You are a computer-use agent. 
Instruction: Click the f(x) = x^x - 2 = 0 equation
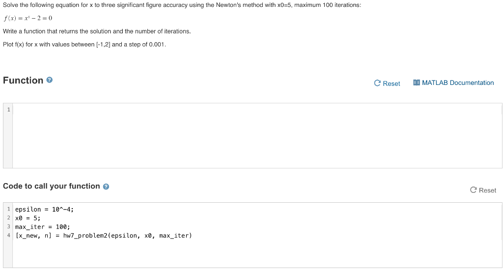[28, 18]
